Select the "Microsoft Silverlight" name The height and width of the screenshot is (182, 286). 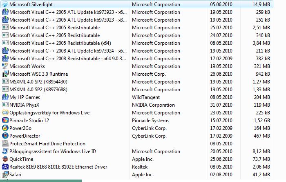click(x=31, y=4)
